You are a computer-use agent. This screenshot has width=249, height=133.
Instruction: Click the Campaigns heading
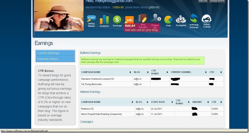(x=86, y=122)
